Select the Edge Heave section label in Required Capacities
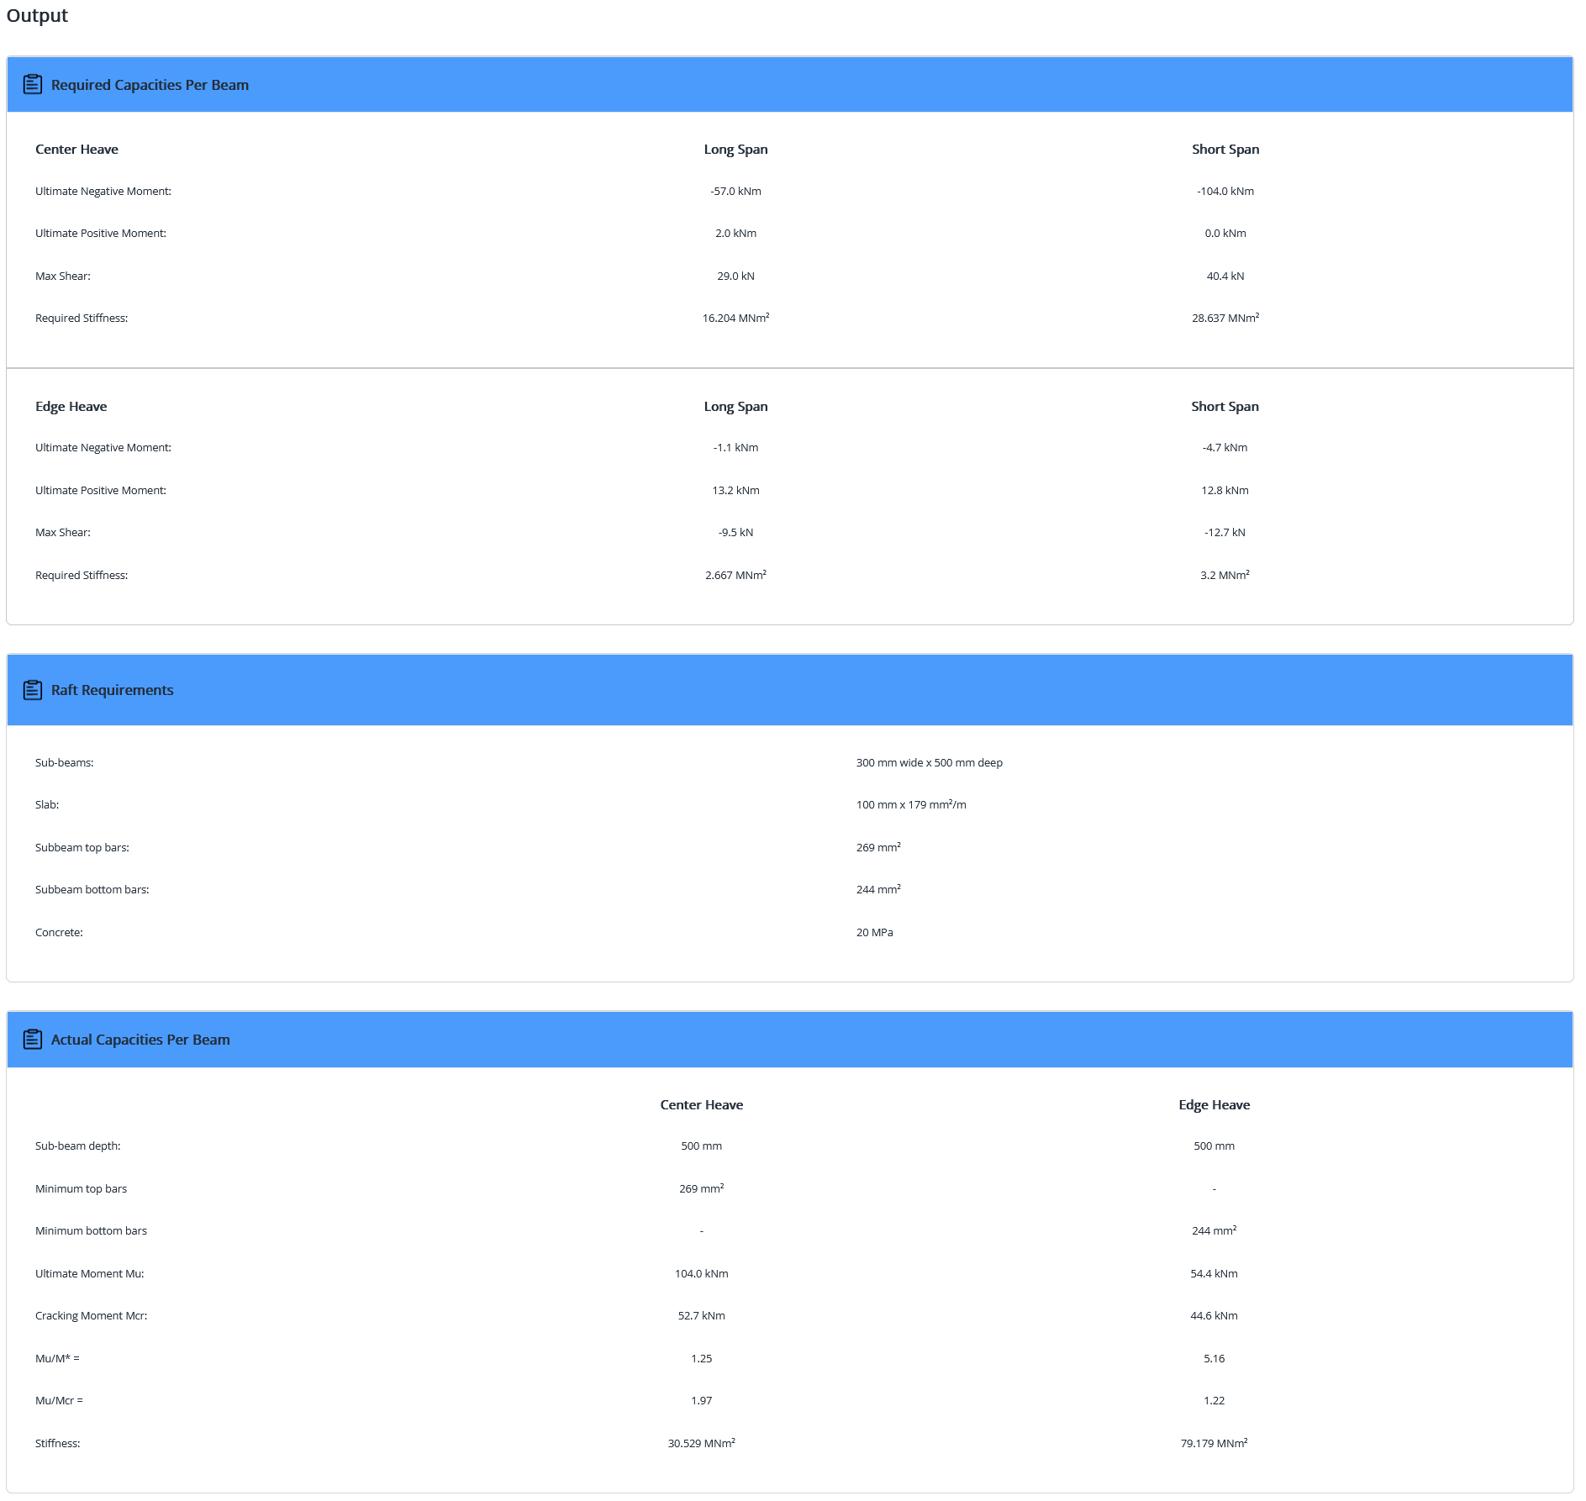Viewport: 1586px width, 1501px height. 71,407
